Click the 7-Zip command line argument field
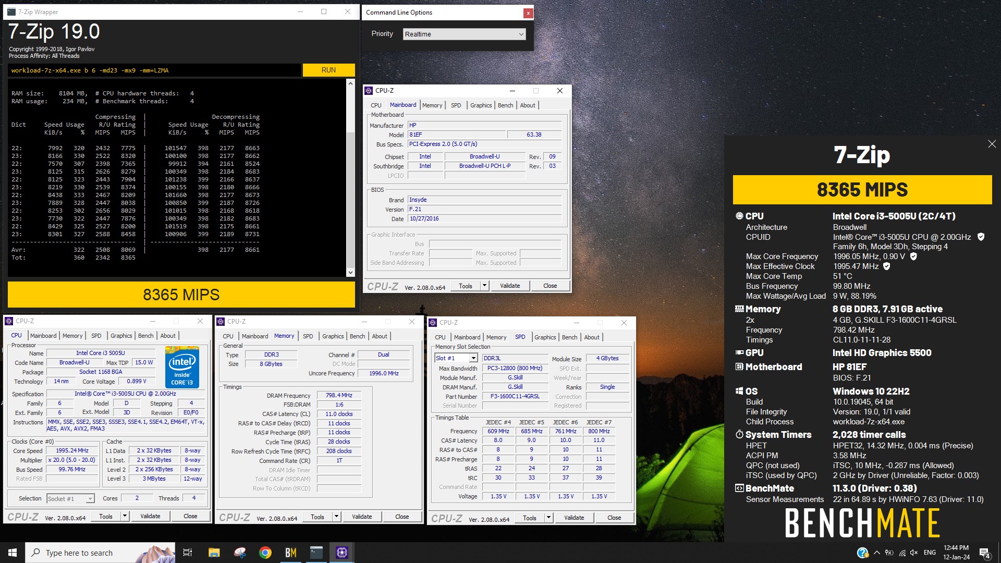This screenshot has width=1001, height=563. (154, 70)
